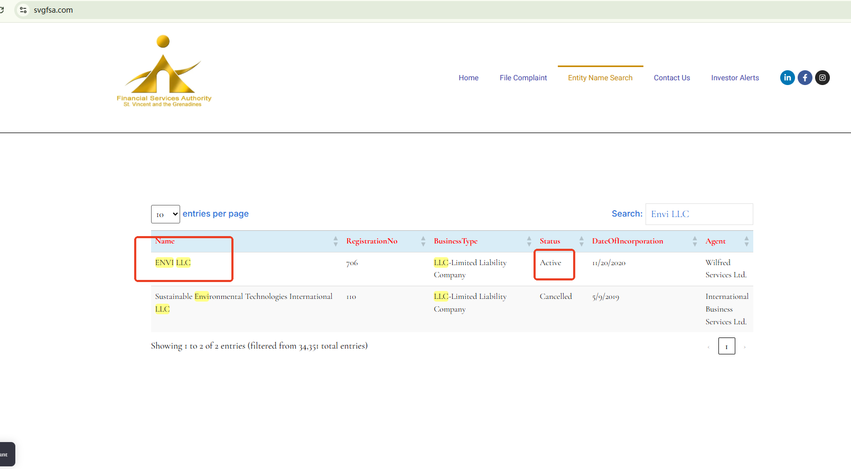Sort by RegistrationNo column arrows
This screenshot has width=851, height=469.
pos(423,241)
